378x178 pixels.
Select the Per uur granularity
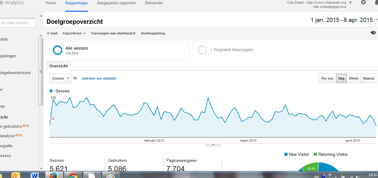327,78
